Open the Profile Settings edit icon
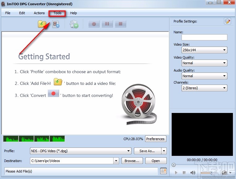This screenshot has height=179, width=236. (x=227, y=21)
